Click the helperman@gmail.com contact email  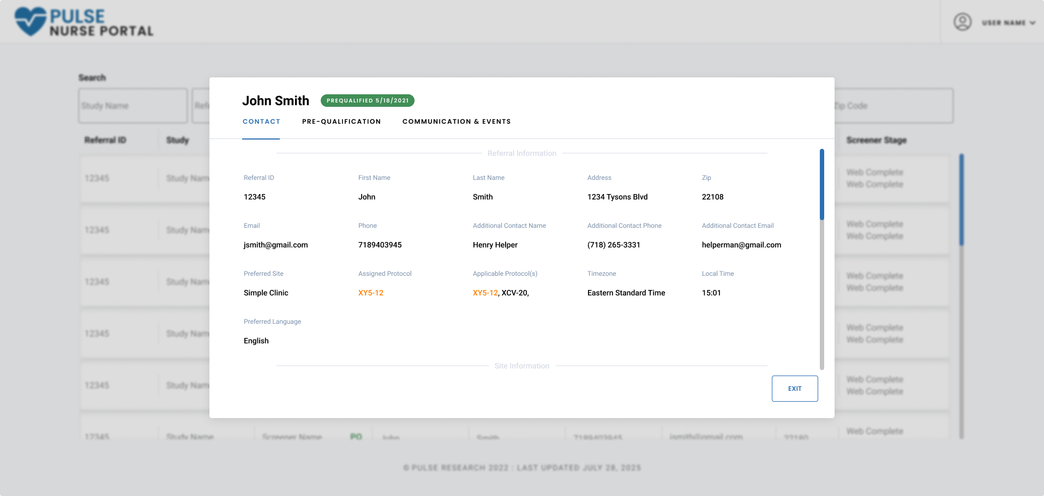[x=742, y=245]
